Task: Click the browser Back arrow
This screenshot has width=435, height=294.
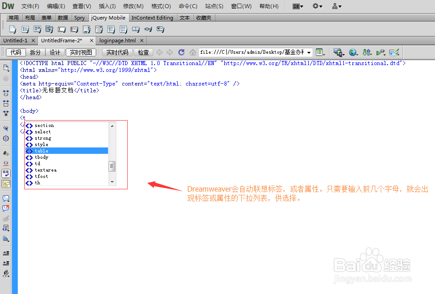Action: point(160,52)
